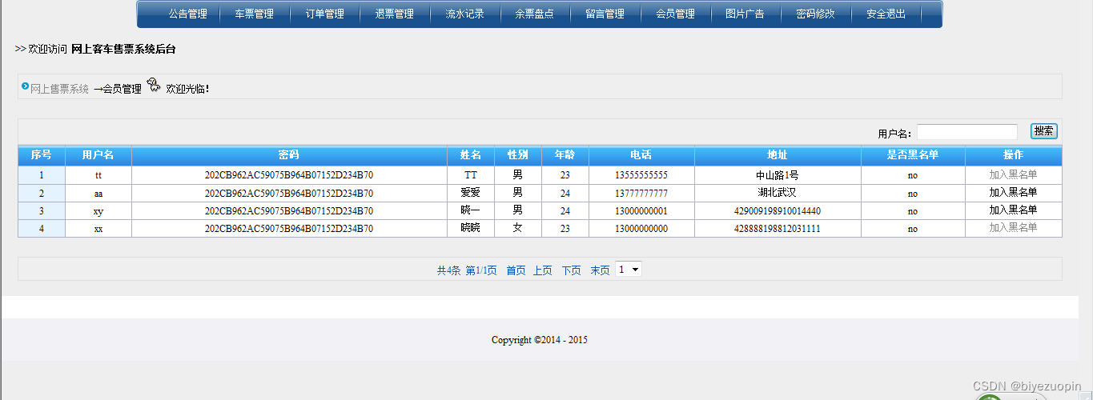Click the blue bullet icon before 网上售票系统
1093x400 pixels.
pyautogui.click(x=25, y=86)
